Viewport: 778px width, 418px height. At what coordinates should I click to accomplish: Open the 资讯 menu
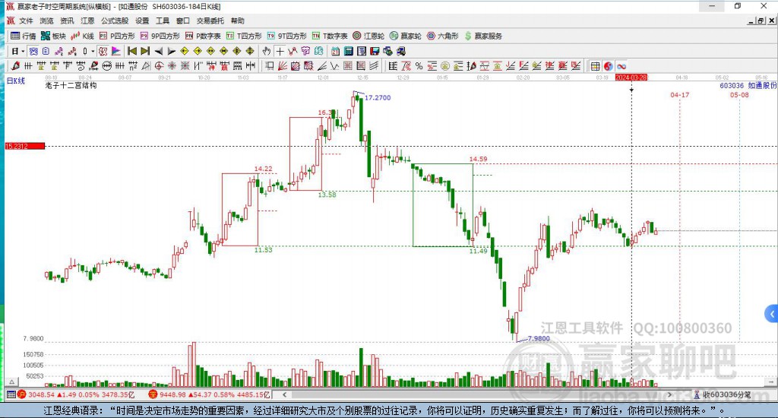click(x=67, y=21)
